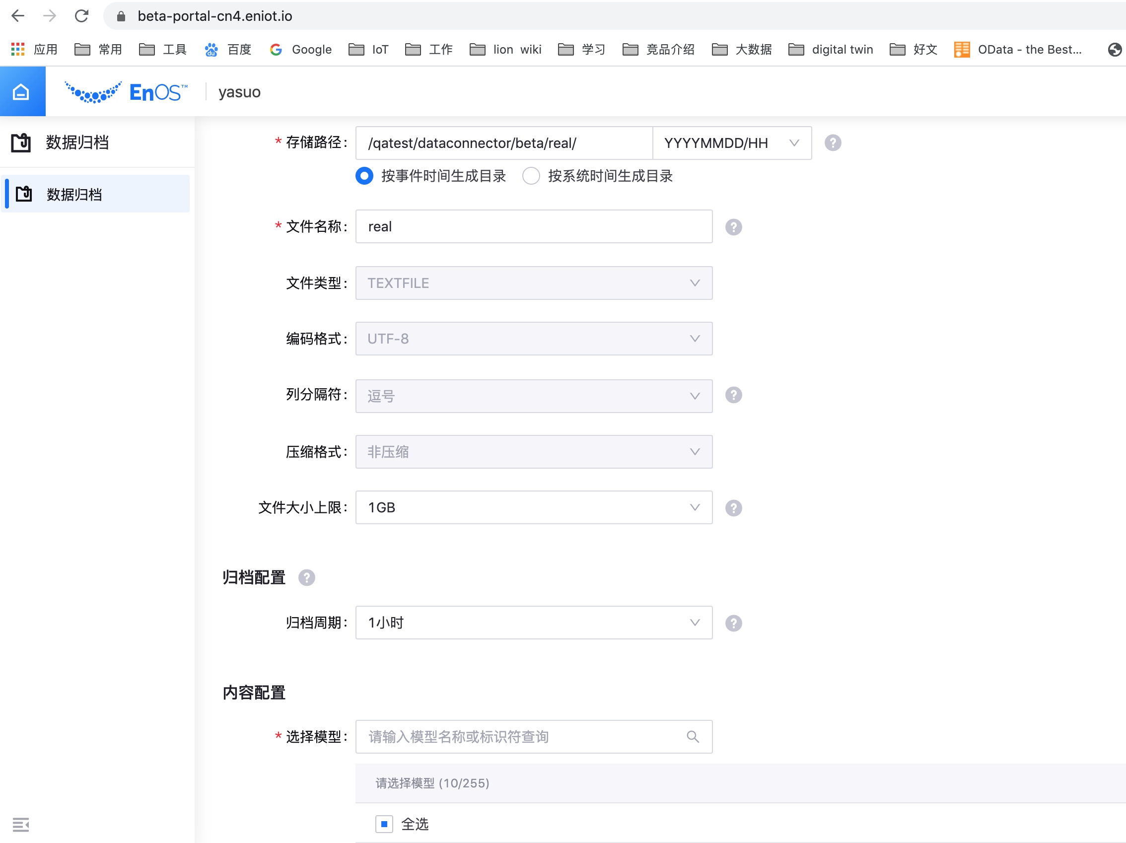Click help icon beside file size limit
1126x843 pixels.
point(733,508)
